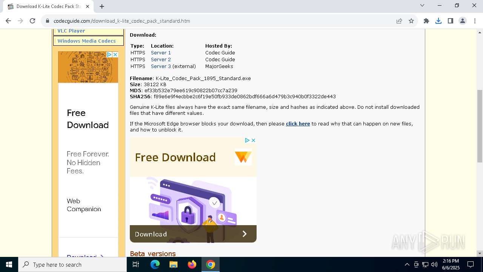Open the Chrome profile avatar menu
The width and height of the screenshot is (483, 272).
[x=463, y=21]
